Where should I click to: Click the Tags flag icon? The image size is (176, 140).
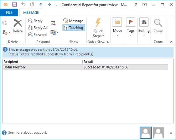(130, 22)
